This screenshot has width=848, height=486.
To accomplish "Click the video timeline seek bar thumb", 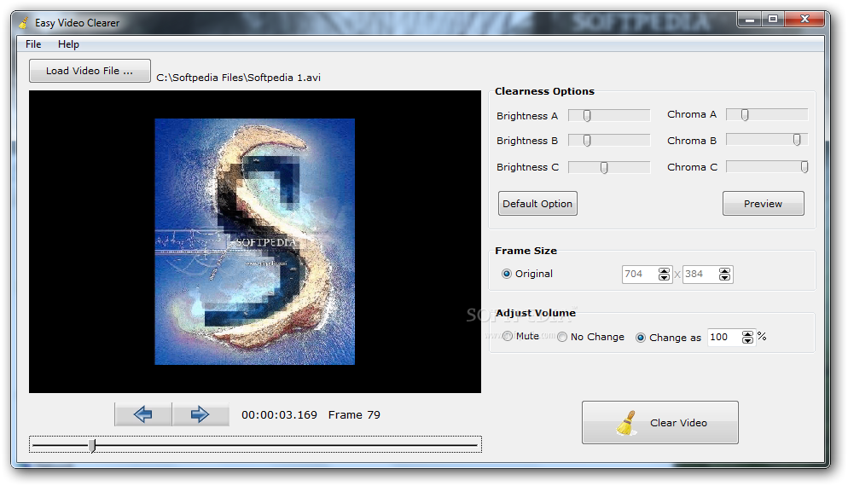I will coord(92,445).
